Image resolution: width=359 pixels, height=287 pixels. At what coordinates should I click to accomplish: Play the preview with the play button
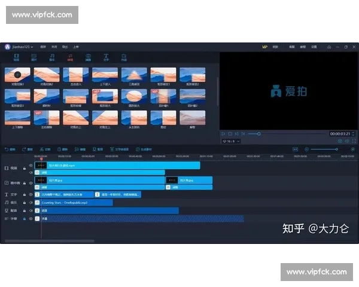pos(223,134)
